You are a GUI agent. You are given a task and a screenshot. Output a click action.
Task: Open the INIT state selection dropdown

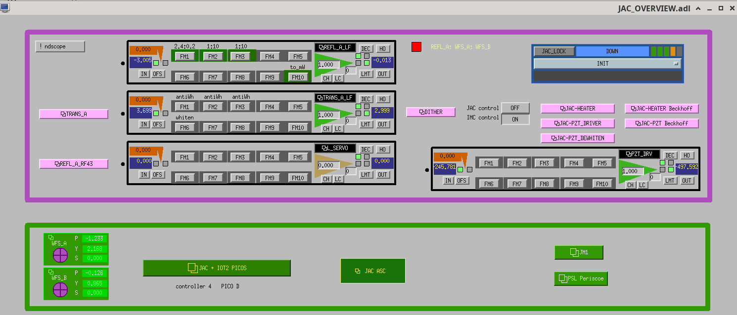pyautogui.click(x=607, y=64)
